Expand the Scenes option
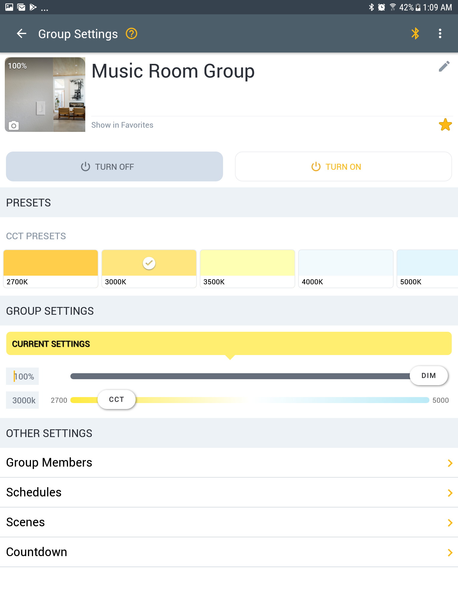This screenshot has height=611, width=458. pyautogui.click(x=229, y=522)
